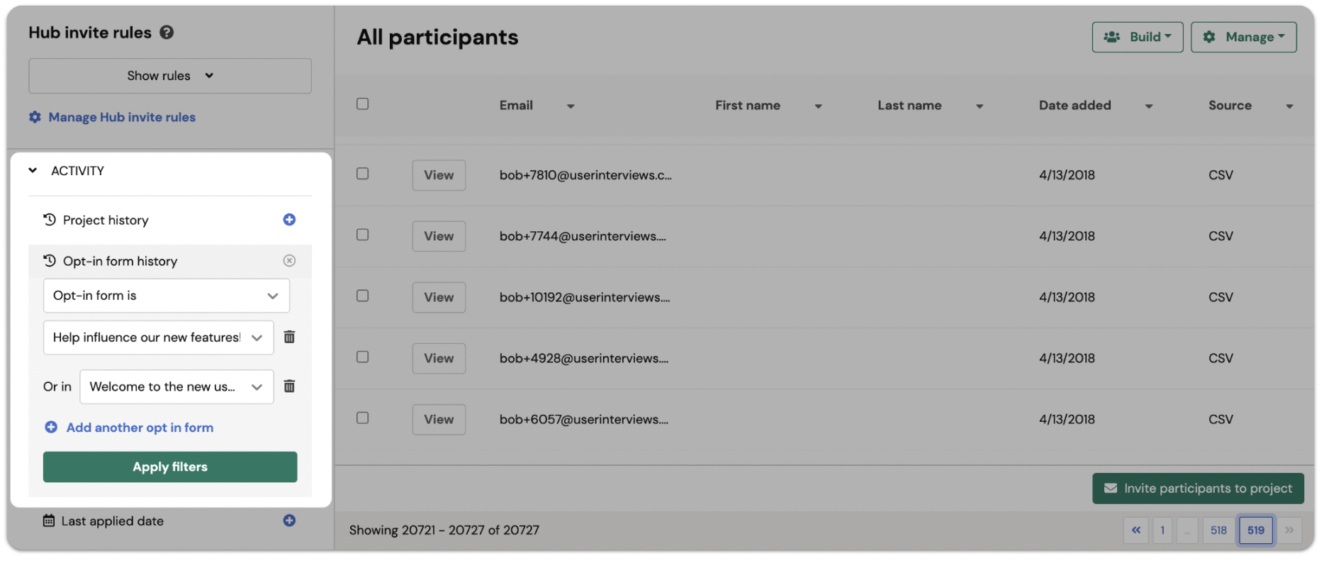Click Invite participants to project
The width and height of the screenshot is (1324, 563).
point(1199,489)
